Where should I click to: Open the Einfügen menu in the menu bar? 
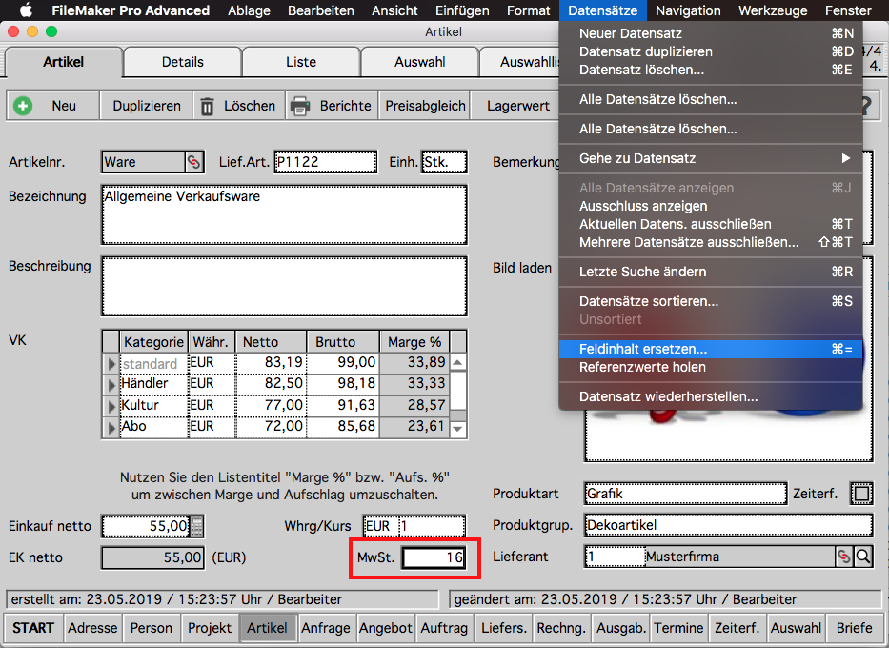(x=463, y=10)
